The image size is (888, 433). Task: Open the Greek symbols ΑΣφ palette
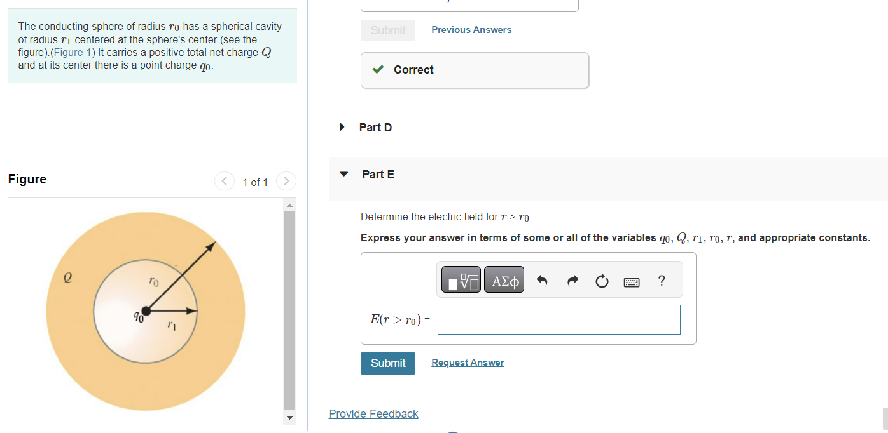coord(504,279)
